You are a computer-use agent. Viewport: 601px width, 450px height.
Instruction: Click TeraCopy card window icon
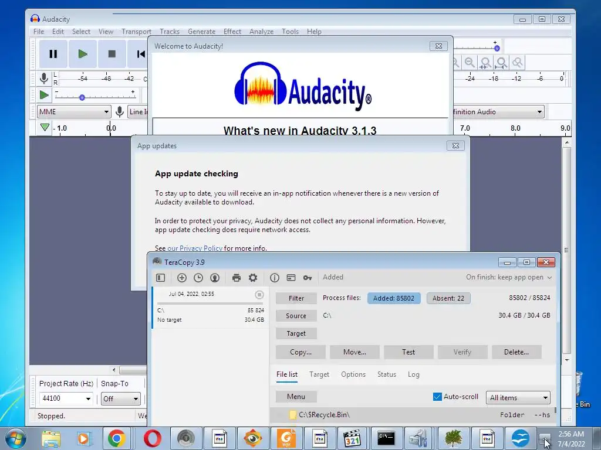click(x=291, y=278)
